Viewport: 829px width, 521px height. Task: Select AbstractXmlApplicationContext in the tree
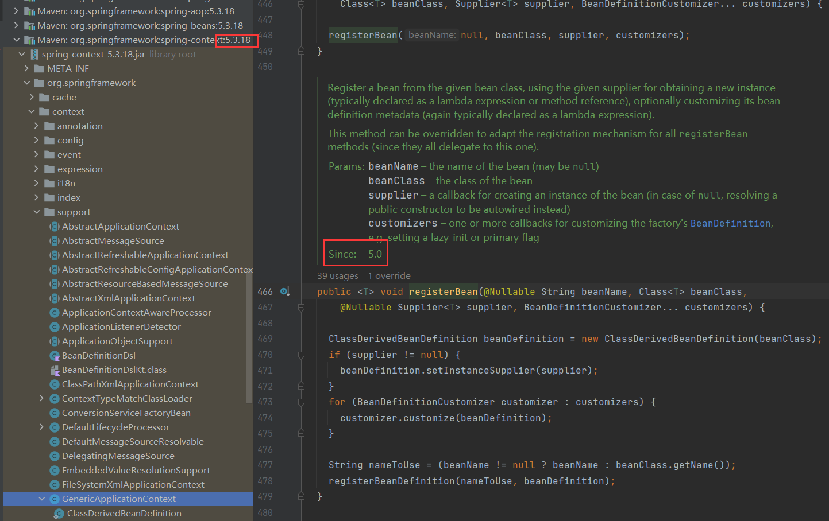(129, 298)
